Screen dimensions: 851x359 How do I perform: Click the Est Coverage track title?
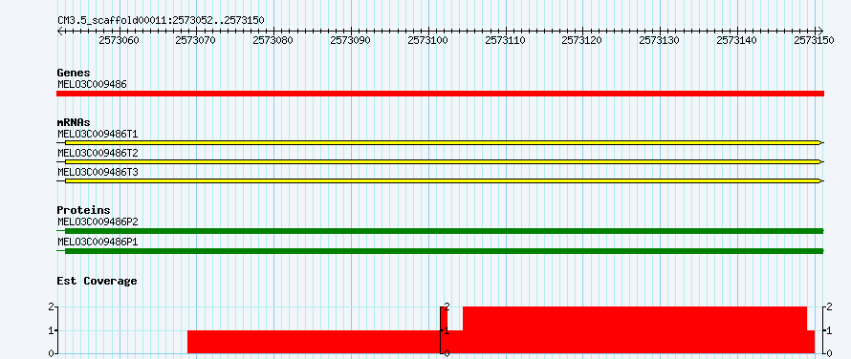tap(97, 281)
